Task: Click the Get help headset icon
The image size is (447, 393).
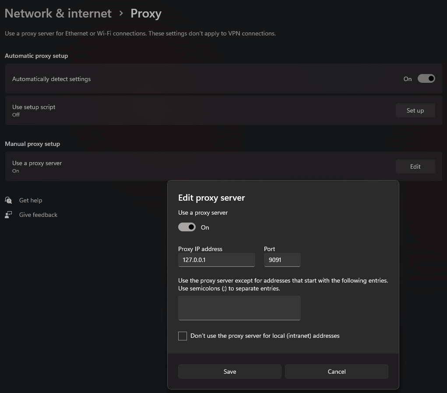Action: point(8,200)
